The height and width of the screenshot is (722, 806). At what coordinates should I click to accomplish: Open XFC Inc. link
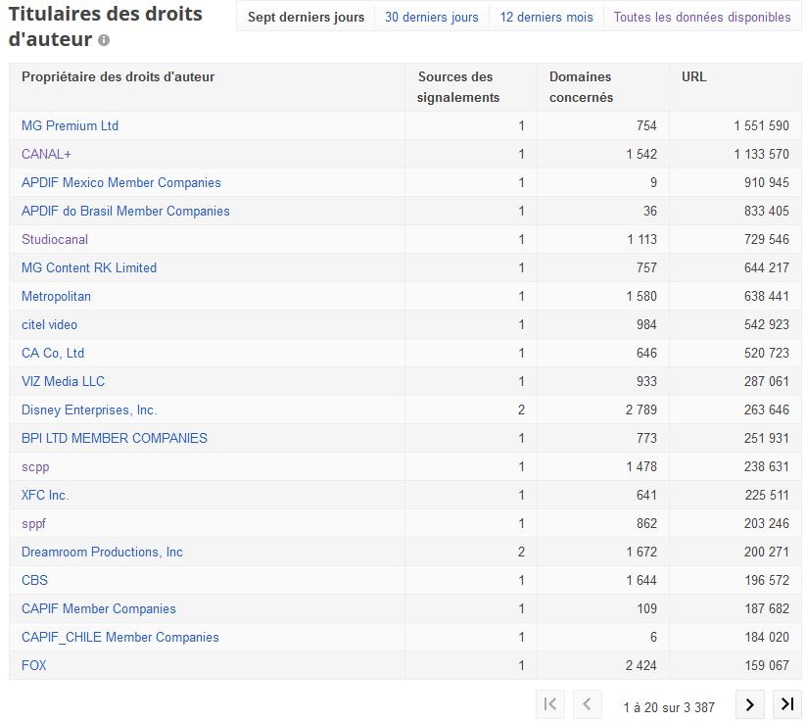coord(45,496)
